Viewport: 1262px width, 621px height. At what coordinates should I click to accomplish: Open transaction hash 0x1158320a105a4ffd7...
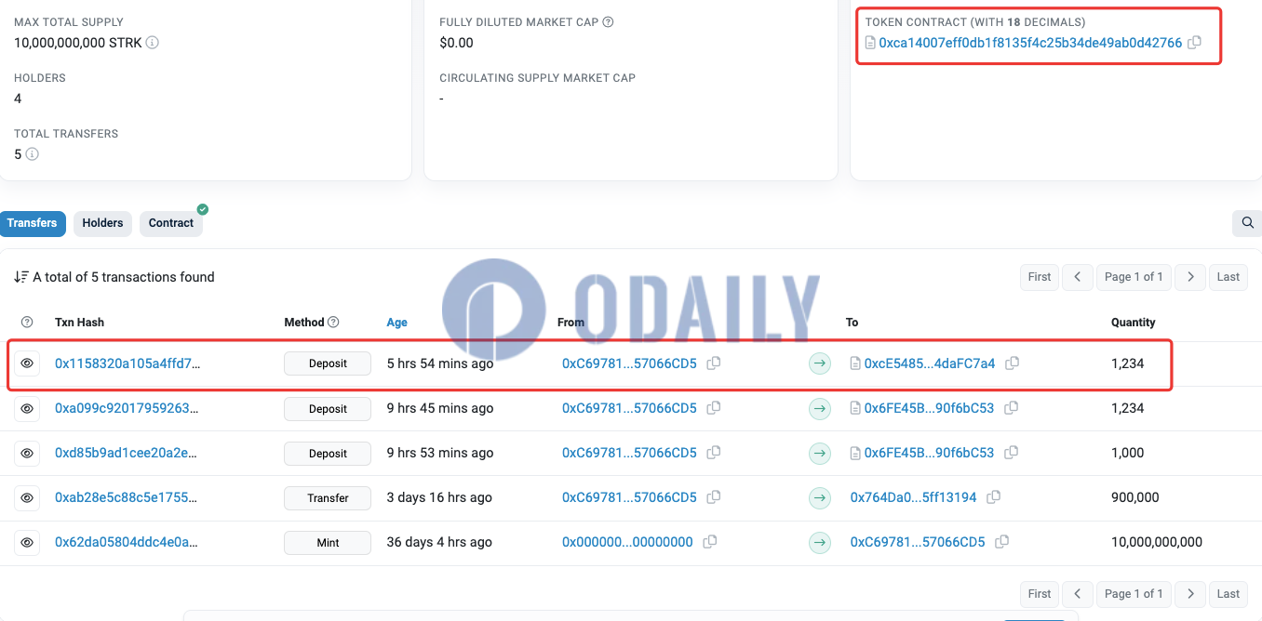click(127, 363)
